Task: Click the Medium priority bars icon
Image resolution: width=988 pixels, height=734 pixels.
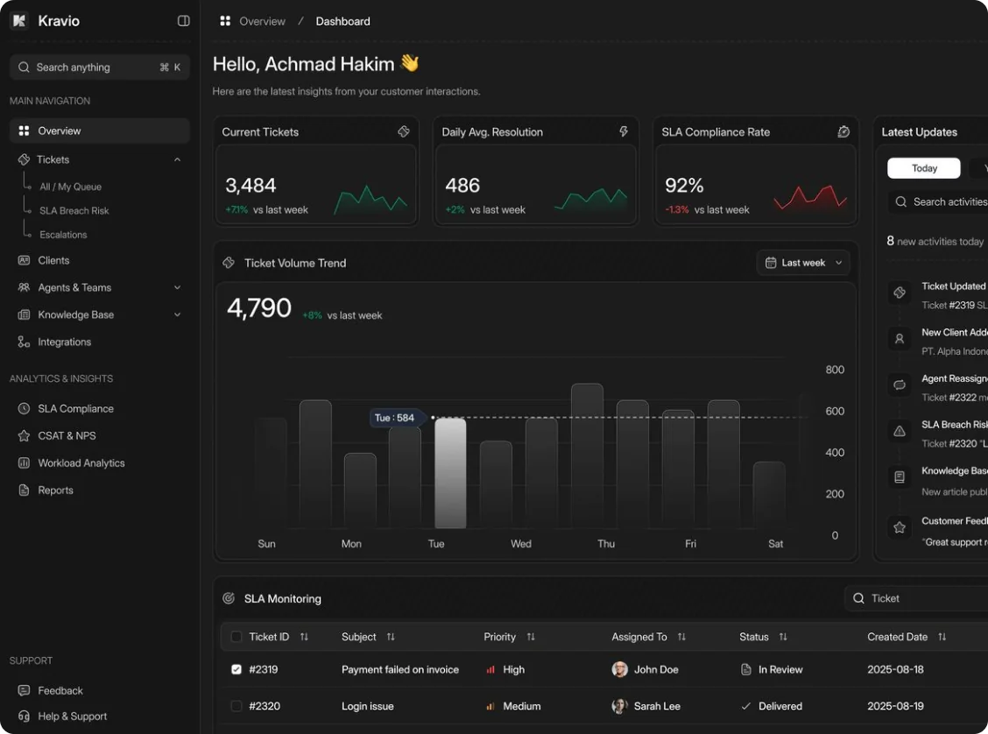Action: coord(490,706)
